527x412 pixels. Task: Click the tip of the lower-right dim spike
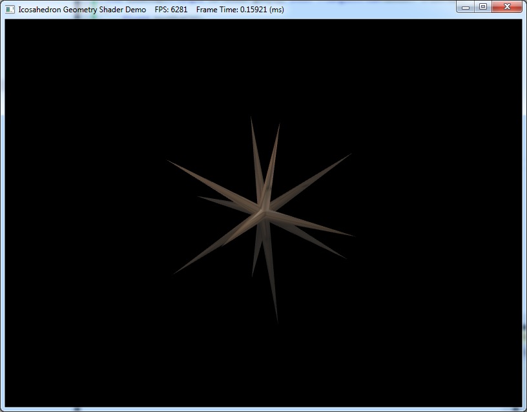pyautogui.click(x=346, y=258)
